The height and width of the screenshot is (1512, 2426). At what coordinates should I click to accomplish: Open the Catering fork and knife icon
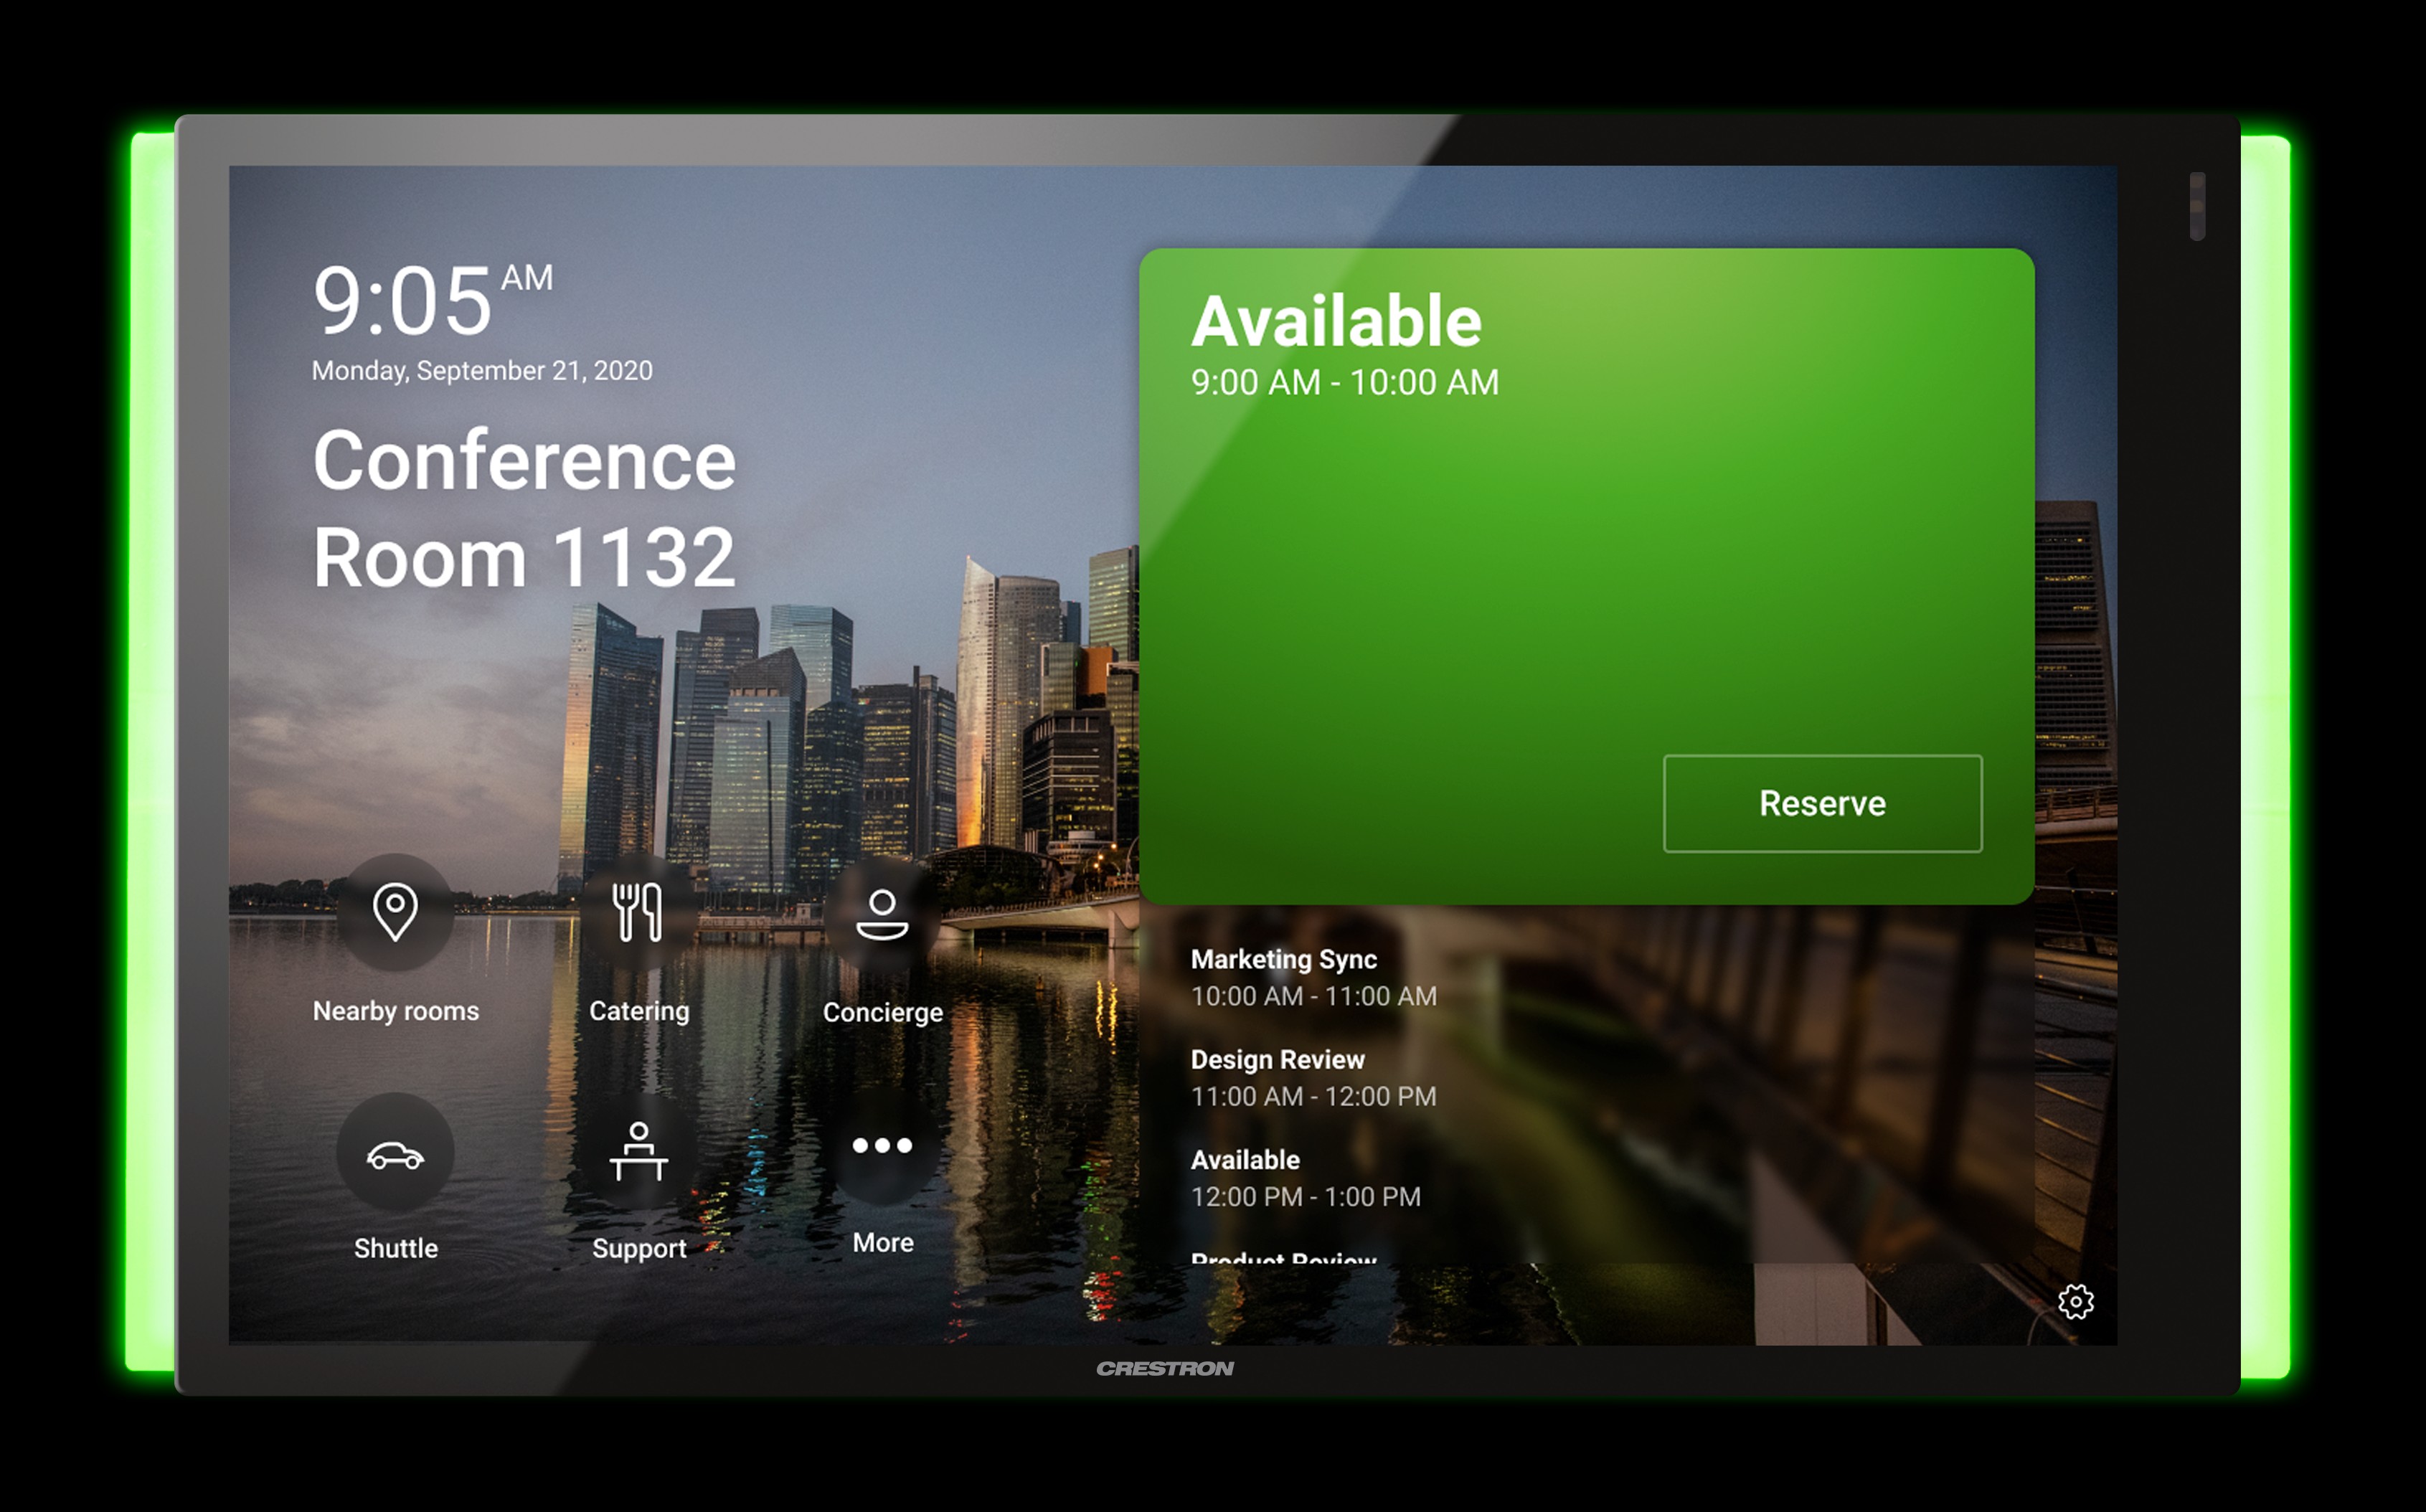coord(638,911)
